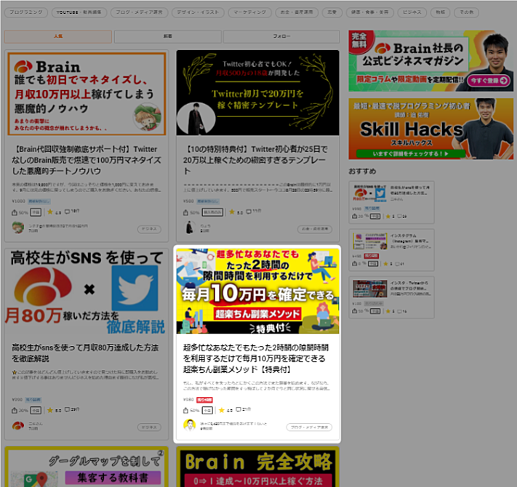Click comment icon on the 高校生 ¥990 main card
This screenshot has height=487, width=517.
tap(68, 409)
